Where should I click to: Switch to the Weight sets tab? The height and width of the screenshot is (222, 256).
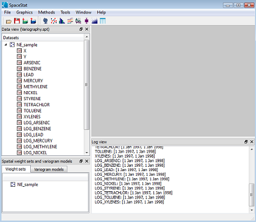(x=16, y=169)
